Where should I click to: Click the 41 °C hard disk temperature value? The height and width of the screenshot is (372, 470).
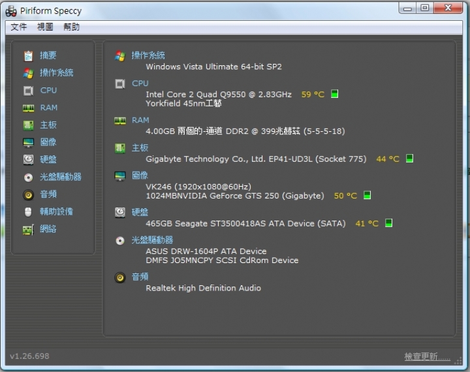coord(367,224)
